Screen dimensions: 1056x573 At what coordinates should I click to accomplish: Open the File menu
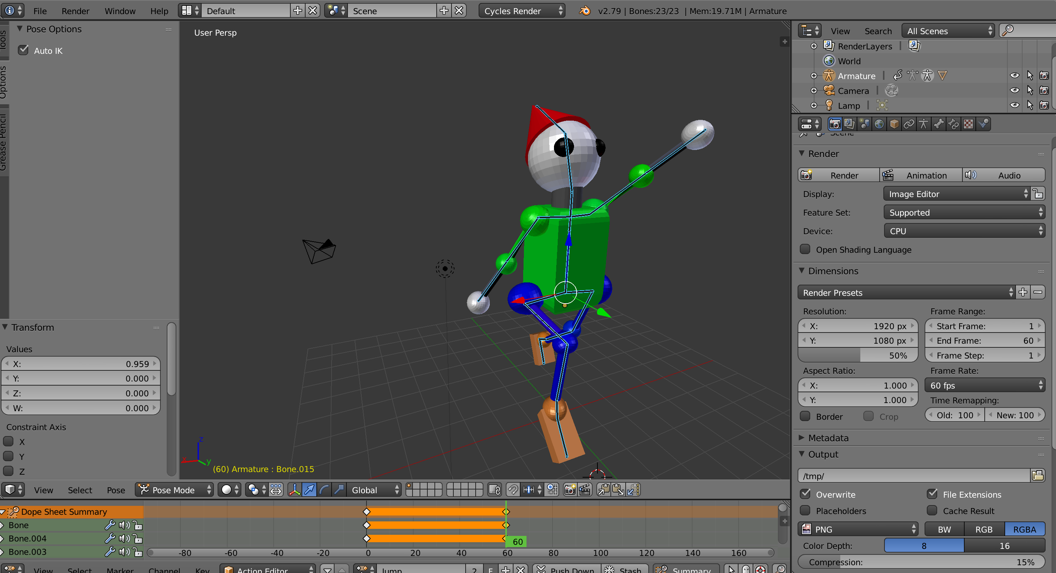pos(40,11)
